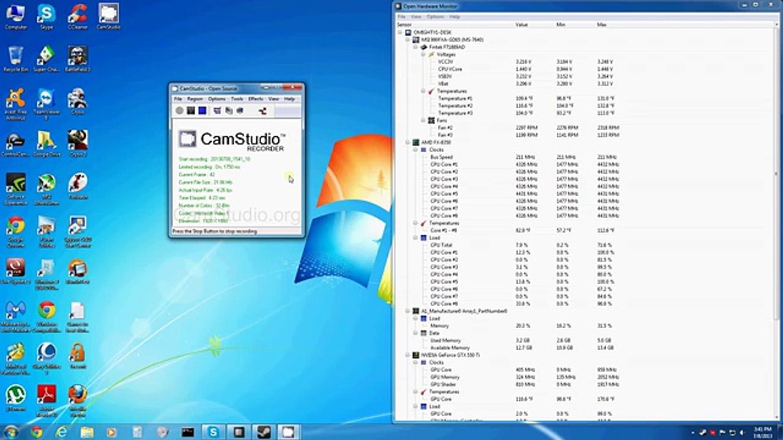Open the command prompt taskbar icon
The width and height of the screenshot is (783, 440).
click(x=187, y=432)
